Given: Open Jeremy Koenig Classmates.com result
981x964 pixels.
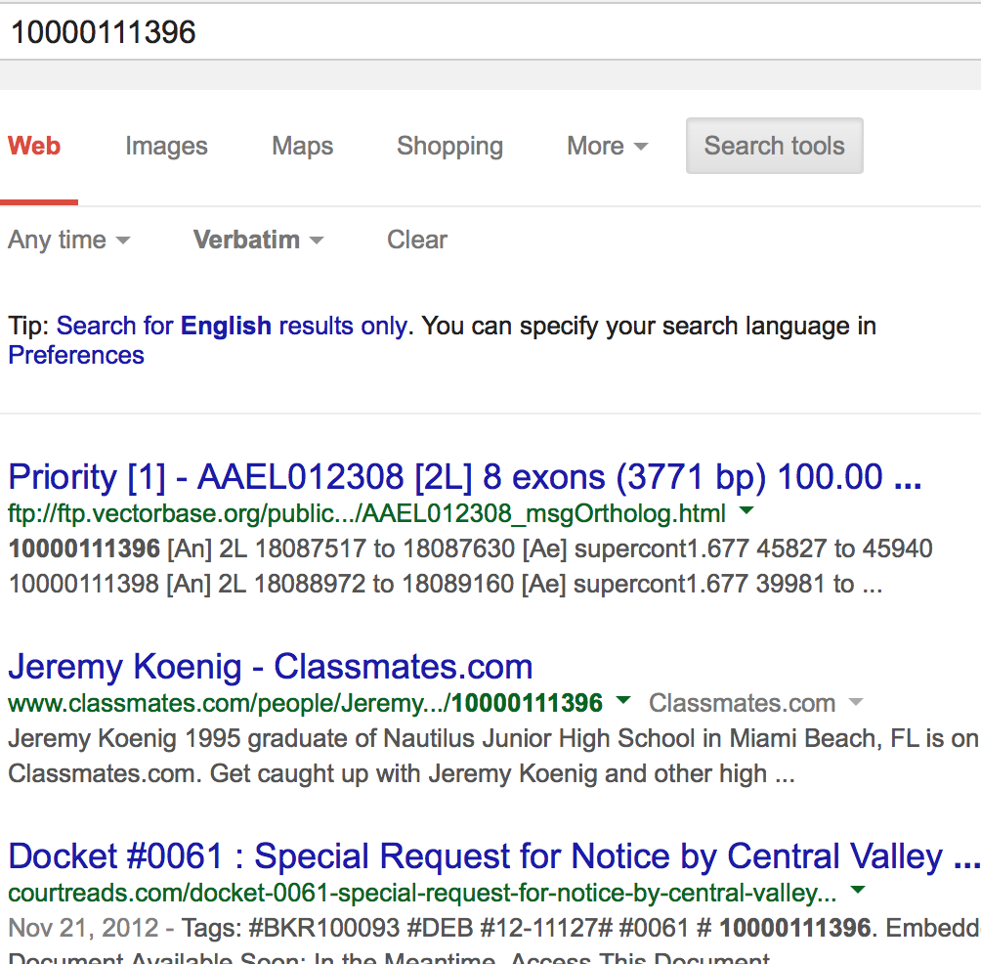Looking at the screenshot, I should (271, 667).
